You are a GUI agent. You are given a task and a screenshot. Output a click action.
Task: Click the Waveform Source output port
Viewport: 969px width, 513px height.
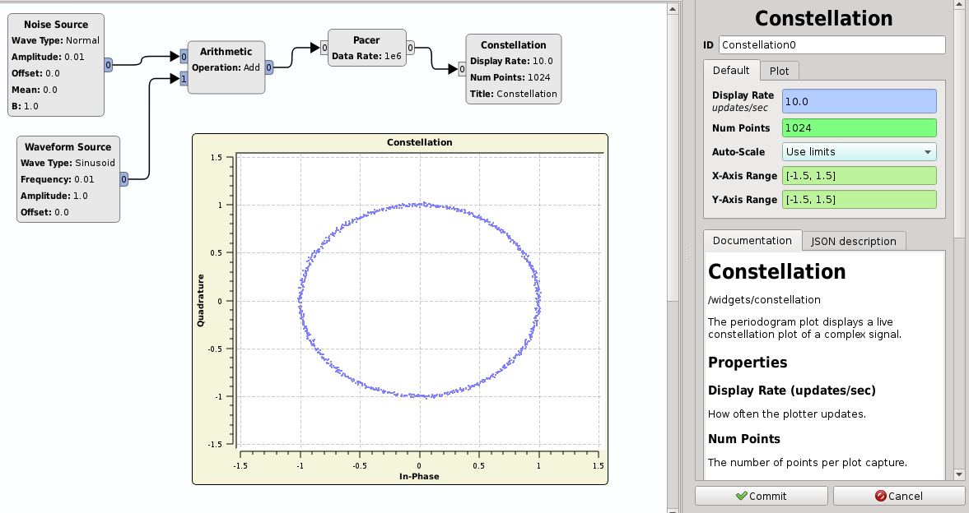coord(123,178)
